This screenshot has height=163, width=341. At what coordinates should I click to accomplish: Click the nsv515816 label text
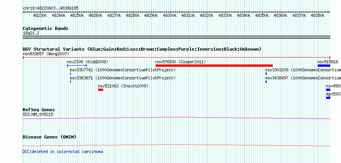pos(328,62)
